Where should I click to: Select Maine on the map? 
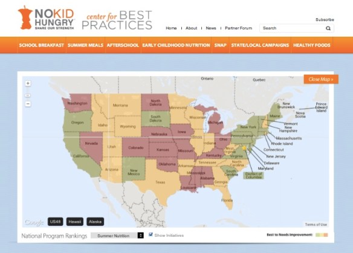click(x=274, y=116)
